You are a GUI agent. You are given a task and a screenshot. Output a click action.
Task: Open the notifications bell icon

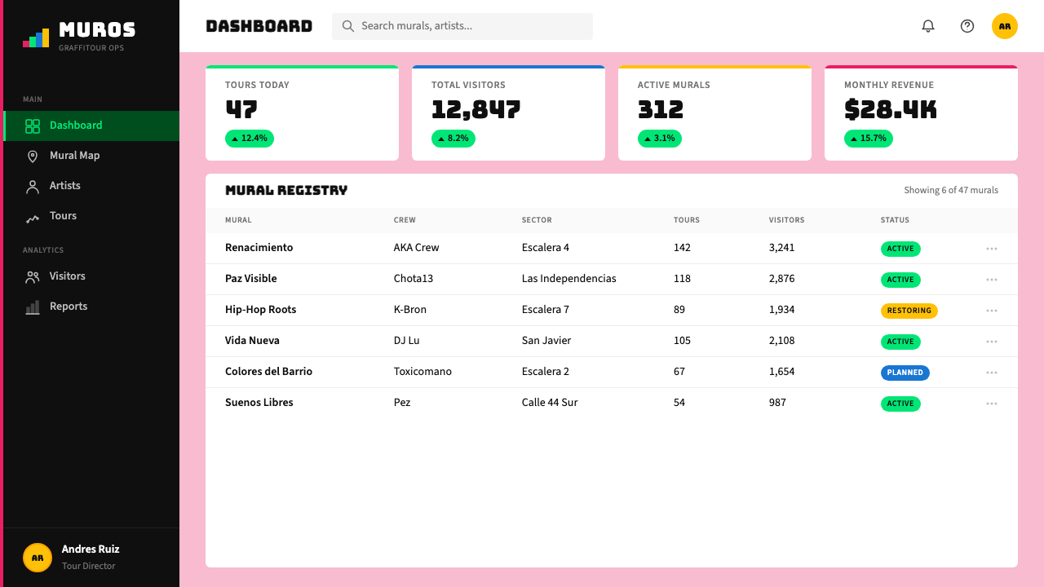tap(928, 26)
